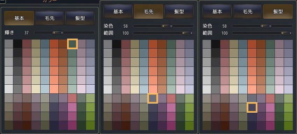Open the 毛先 tab in the left panel
The width and height of the screenshot is (297, 134).
(x=49, y=18)
